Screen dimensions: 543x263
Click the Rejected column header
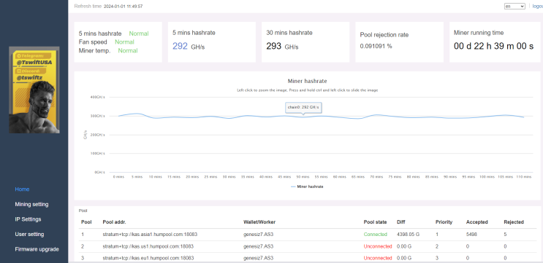tap(514, 222)
